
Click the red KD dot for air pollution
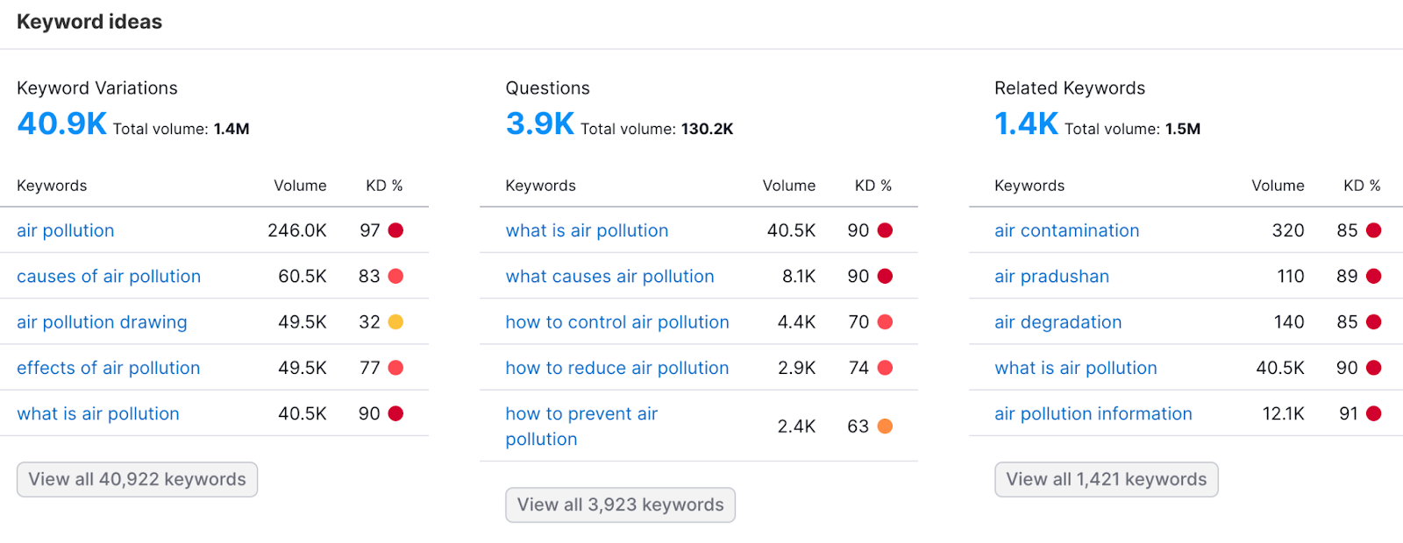395,230
